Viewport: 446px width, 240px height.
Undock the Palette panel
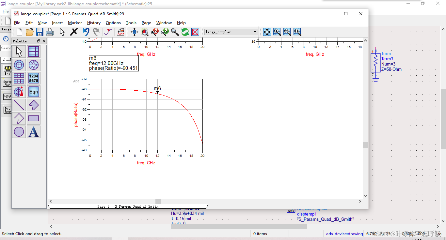click(39, 41)
